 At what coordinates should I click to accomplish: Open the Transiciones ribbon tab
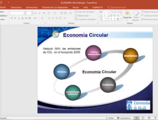[16, 7]
